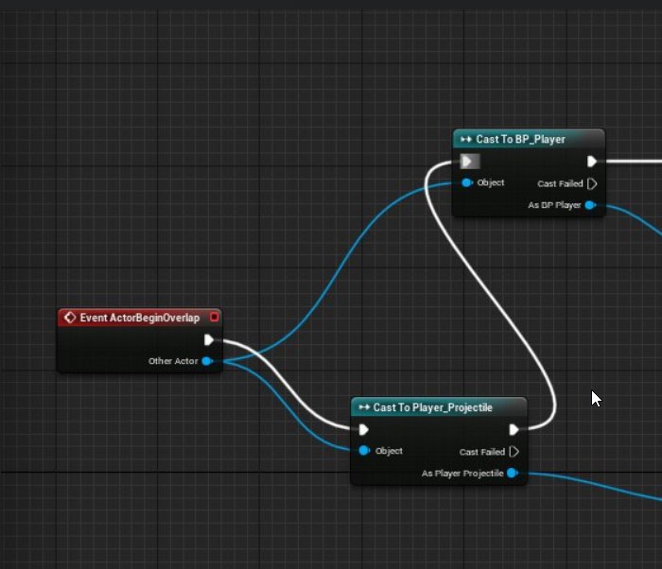Click the execution output pin of Event ActorBeginOverlap
The height and width of the screenshot is (569, 662).
209,340
